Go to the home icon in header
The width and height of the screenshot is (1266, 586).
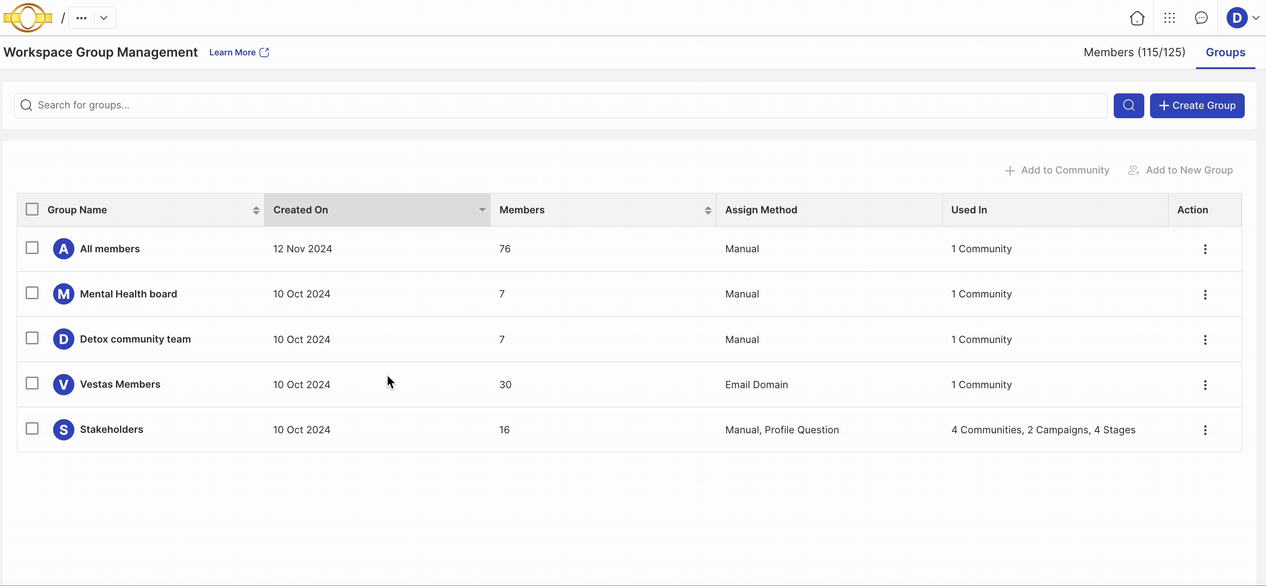[x=1137, y=18]
